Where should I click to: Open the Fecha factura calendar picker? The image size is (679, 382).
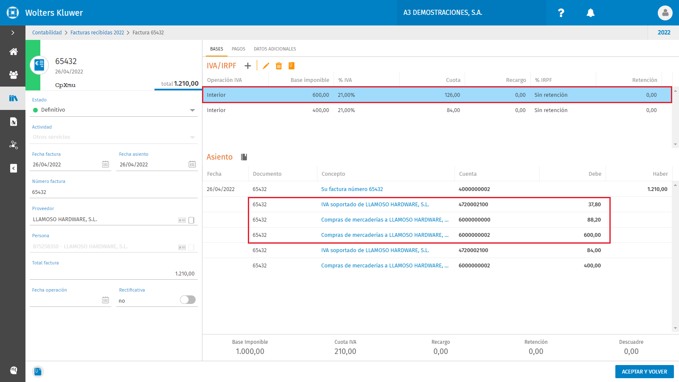106,164
